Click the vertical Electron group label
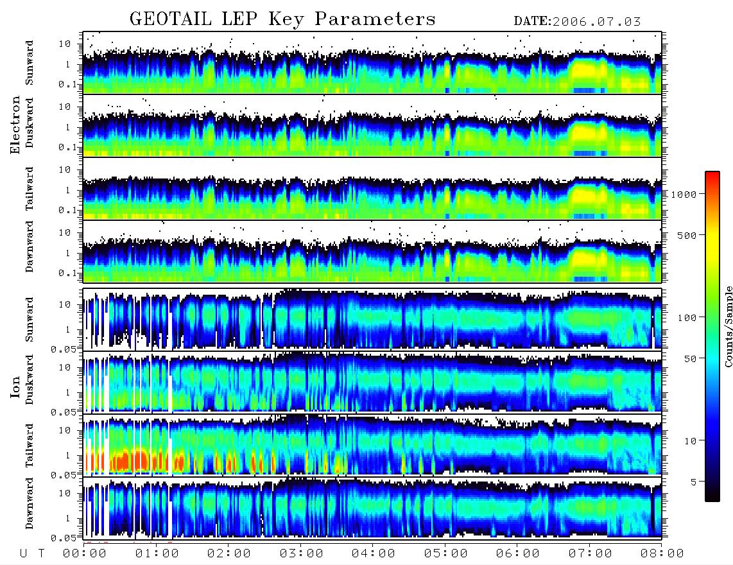This screenshot has height=565, width=733. pos(15,125)
